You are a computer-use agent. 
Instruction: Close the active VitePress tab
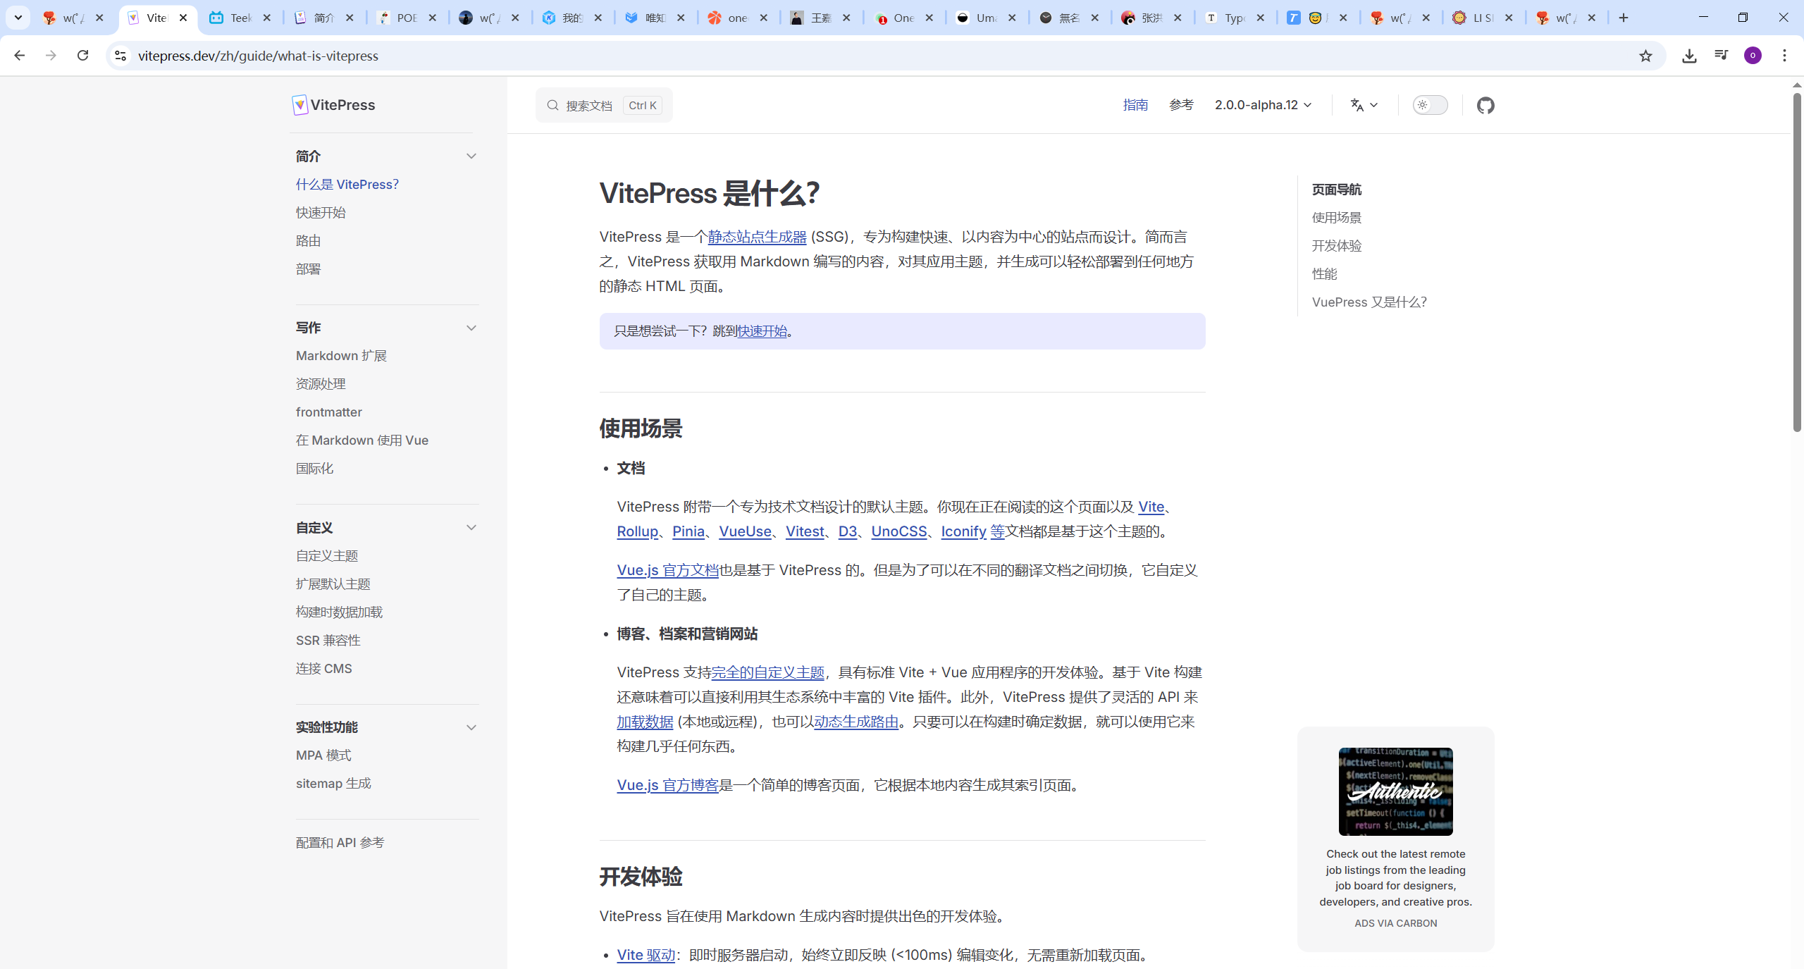click(x=183, y=18)
